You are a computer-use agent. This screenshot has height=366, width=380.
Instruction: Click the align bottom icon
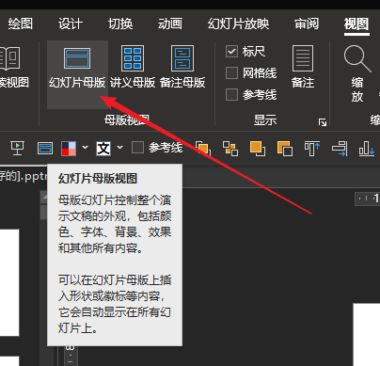coord(367,148)
